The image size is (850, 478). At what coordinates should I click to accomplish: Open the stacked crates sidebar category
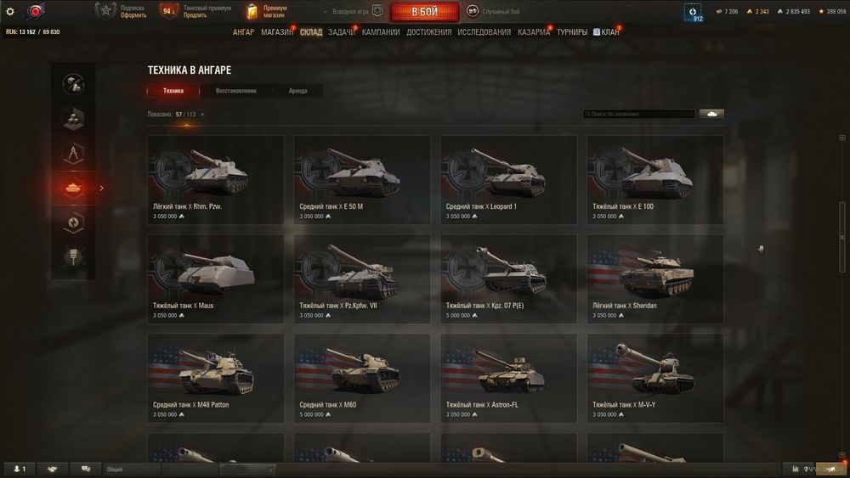(x=73, y=119)
